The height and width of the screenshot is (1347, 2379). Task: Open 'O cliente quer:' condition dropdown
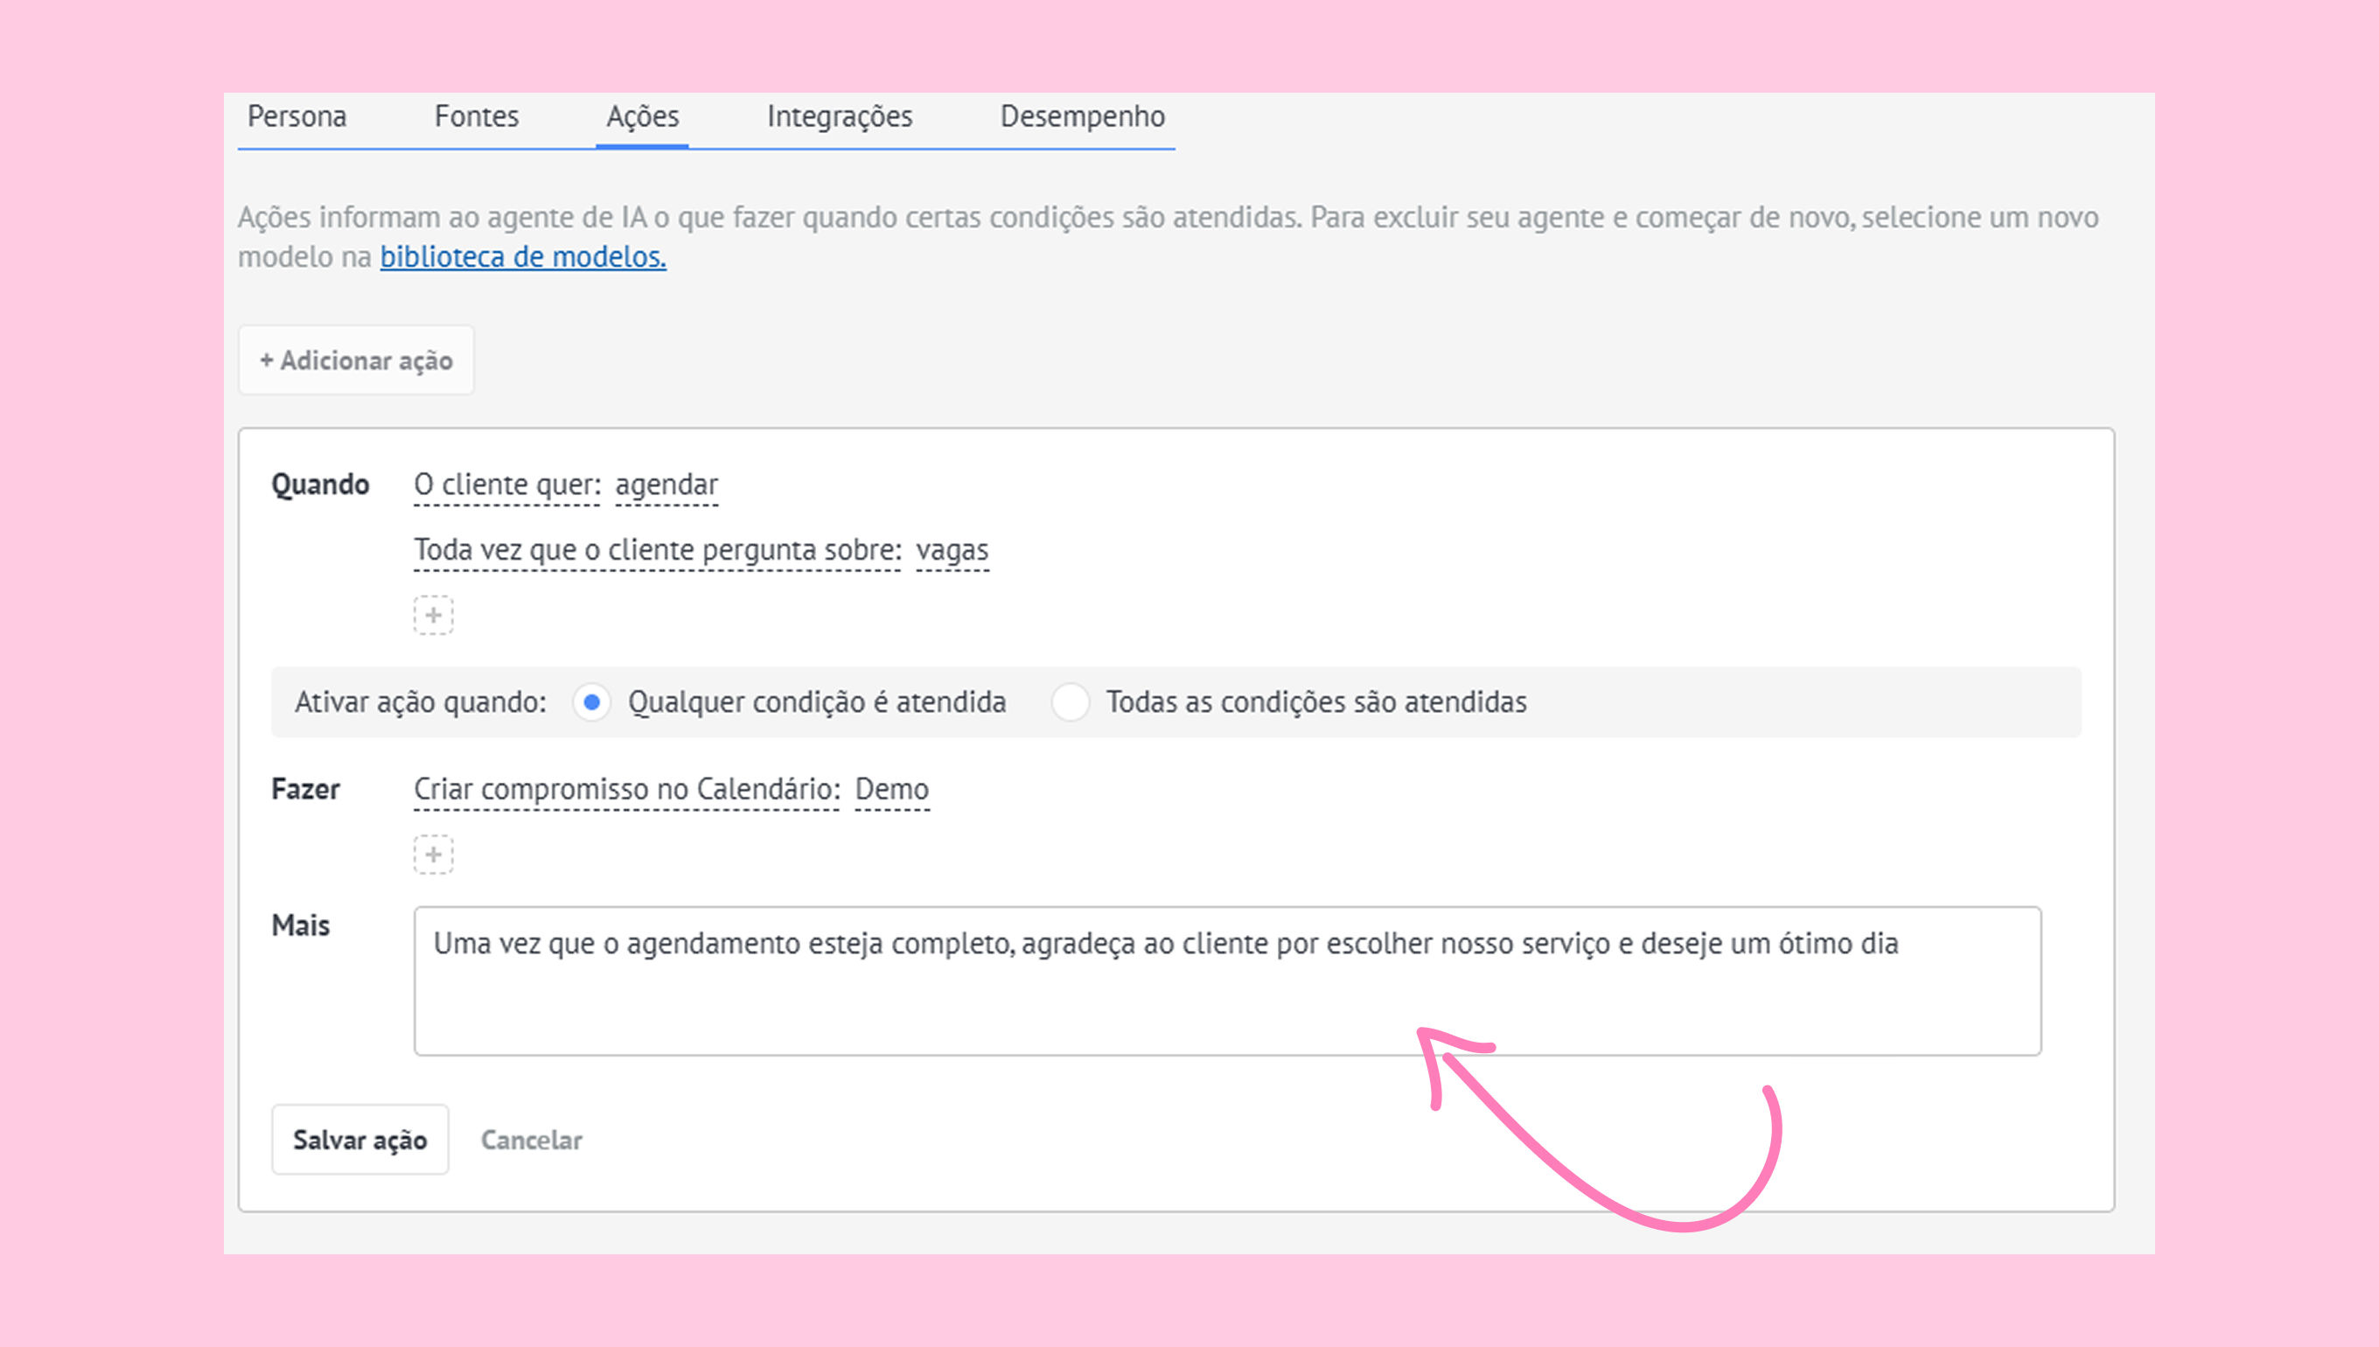[x=507, y=485]
